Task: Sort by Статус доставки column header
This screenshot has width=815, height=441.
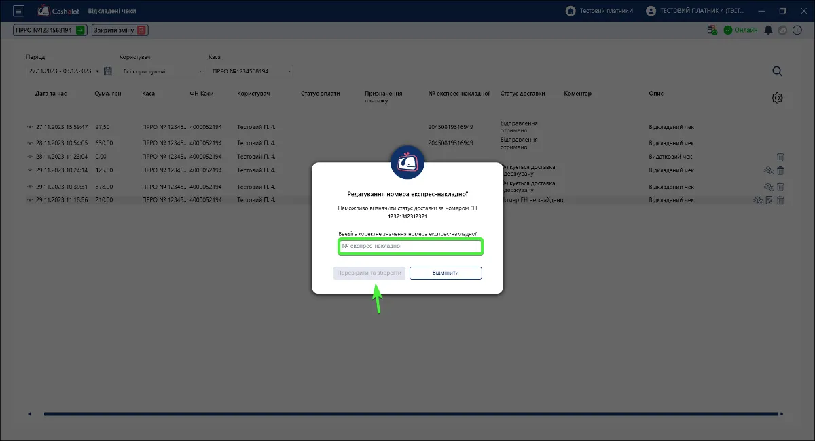Action: pyautogui.click(x=523, y=94)
